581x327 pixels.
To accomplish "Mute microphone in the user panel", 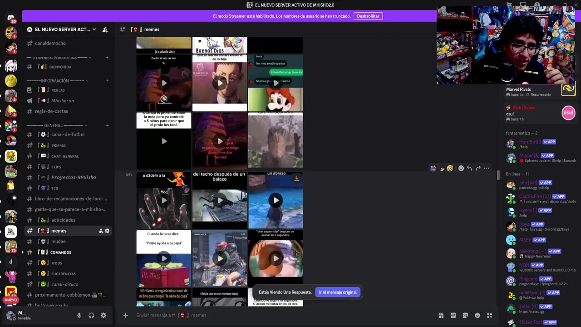I will (79, 315).
